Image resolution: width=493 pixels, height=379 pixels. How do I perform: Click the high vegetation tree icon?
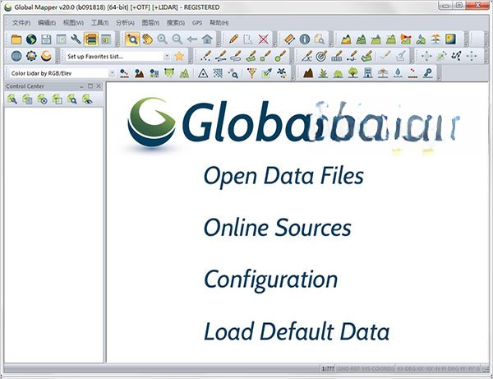tap(353, 73)
